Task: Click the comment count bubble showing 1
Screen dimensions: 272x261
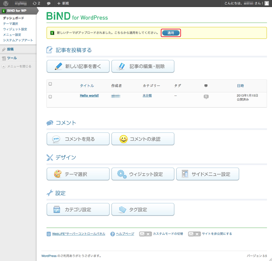Action: pyautogui.click(x=206, y=97)
